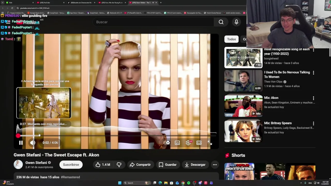Open the Twitch Emote Resizer bookmark

pos(213,13)
